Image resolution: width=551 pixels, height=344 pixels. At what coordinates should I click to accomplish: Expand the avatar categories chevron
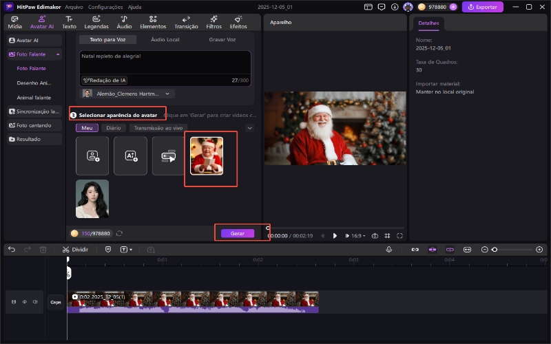[250, 128]
